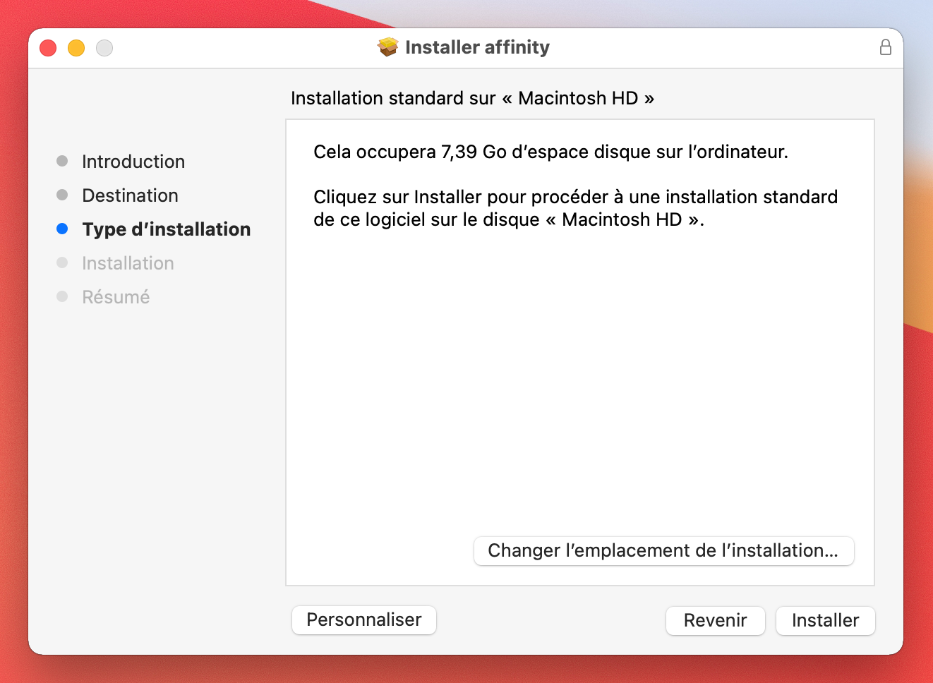Click the package box icon beside the title

coord(387,47)
